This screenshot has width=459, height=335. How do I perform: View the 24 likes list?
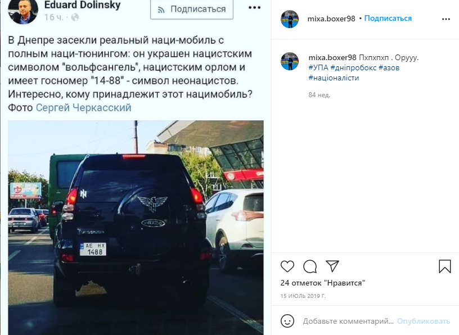click(x=322, y=283)
